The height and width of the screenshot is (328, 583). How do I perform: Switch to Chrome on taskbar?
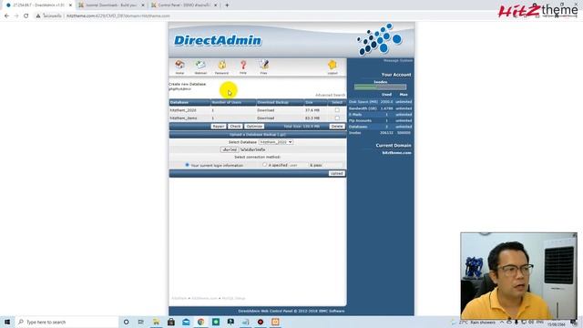pyautogui.click(x=200, y=322)
